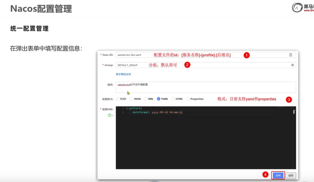Click the Data ID input field
The height and width of the screenshot is (182, 314).
(206, 55)
